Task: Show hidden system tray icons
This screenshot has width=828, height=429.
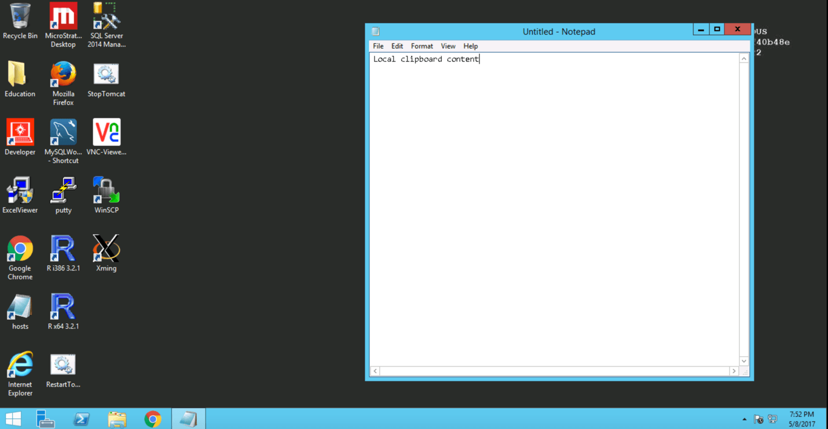Action: tap(744, 419)
